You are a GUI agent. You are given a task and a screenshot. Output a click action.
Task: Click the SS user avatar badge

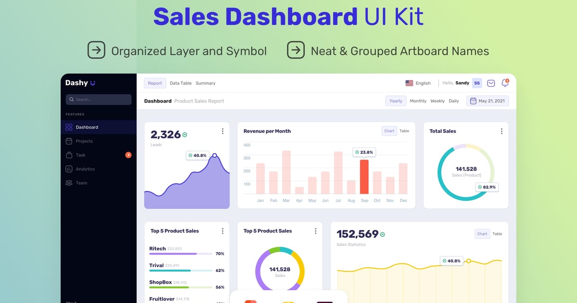[477, 83]
